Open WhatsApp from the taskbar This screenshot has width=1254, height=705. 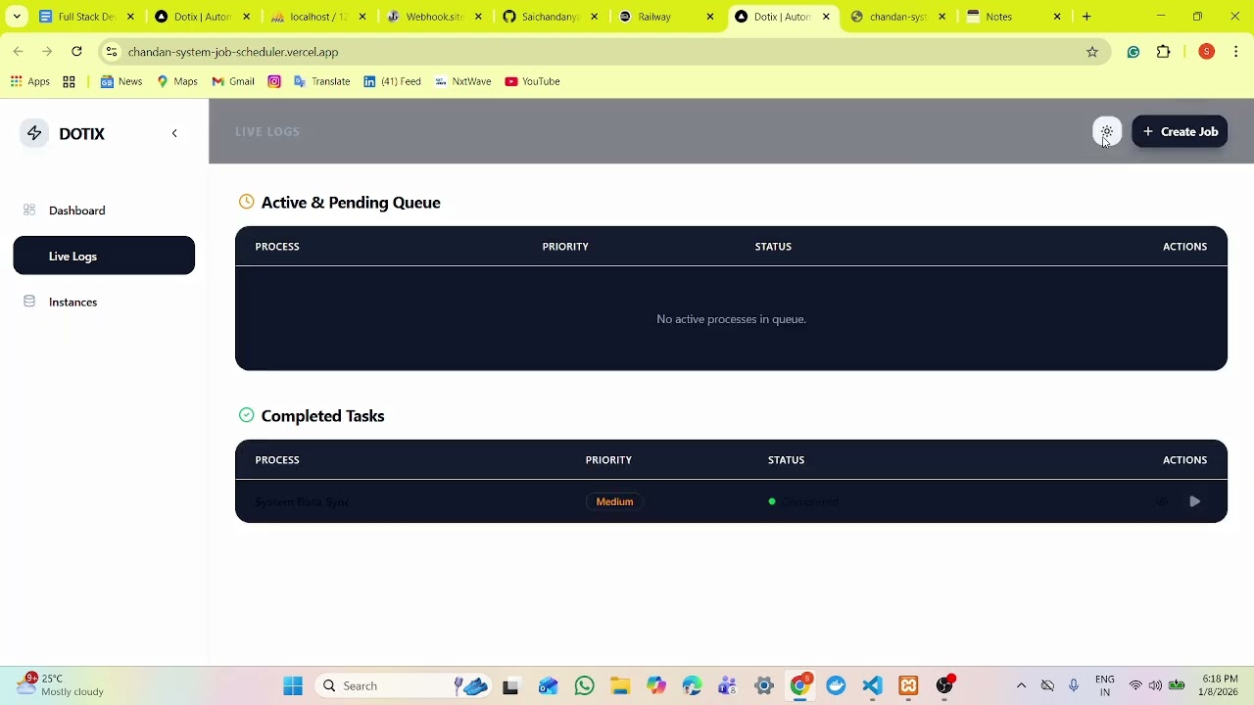[x=585, y=685]
